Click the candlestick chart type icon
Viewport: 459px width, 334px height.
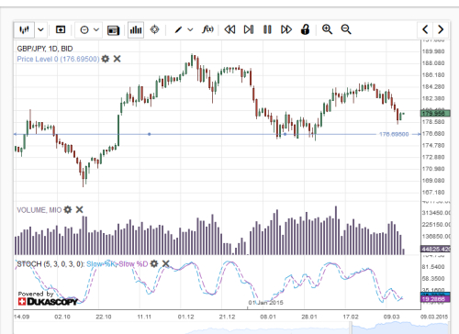24,29
